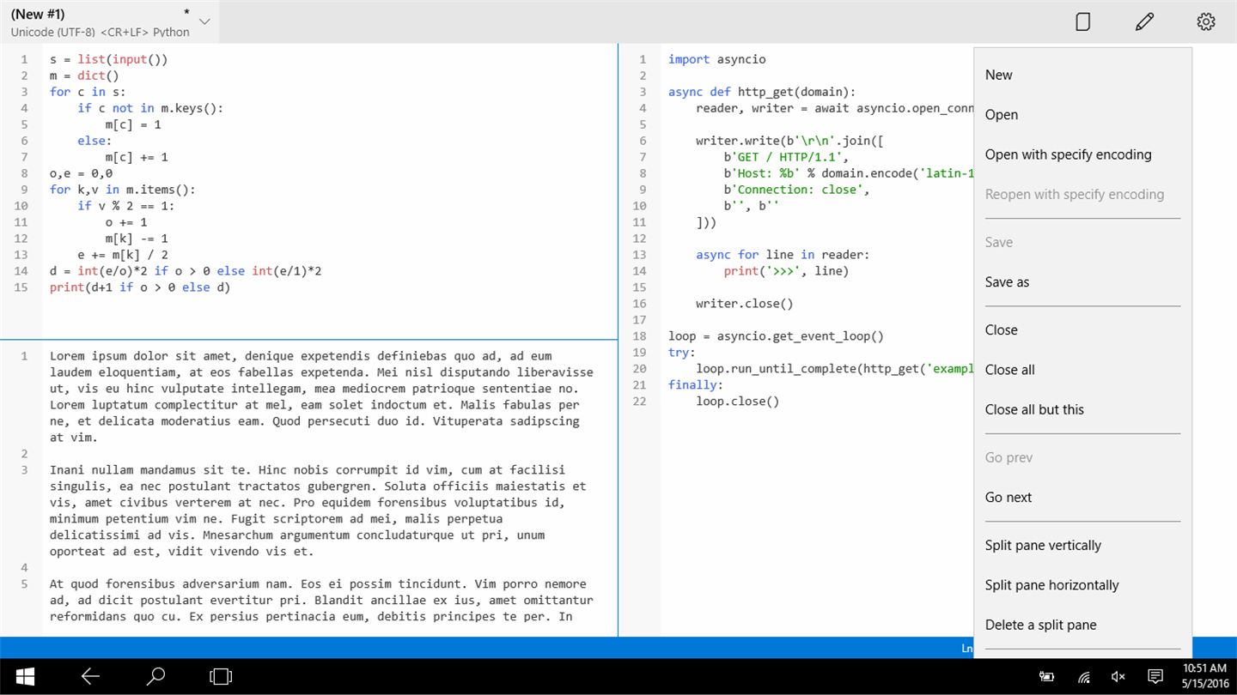Click the 'o,e = 0,0' code line
This screenshot has height=695, width=1237.
click(x=81, y=173)
